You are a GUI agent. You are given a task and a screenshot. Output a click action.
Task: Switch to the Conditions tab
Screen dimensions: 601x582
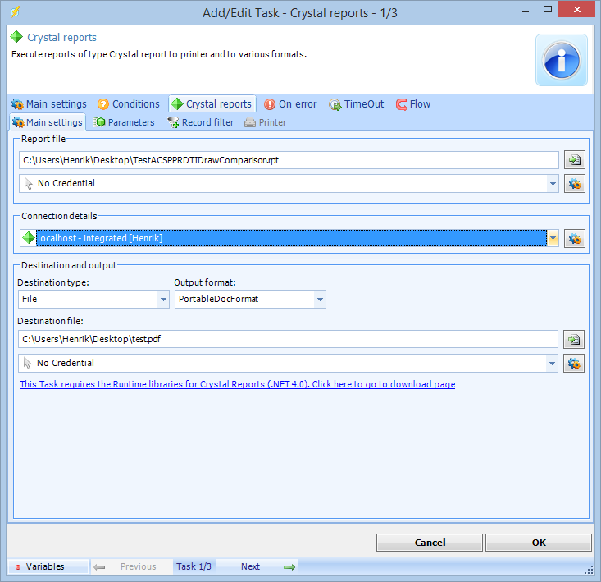tap(128, 104)
